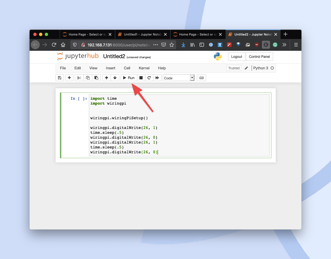Open the Firefox downloads arrow icon

click(x=183, y=45)
